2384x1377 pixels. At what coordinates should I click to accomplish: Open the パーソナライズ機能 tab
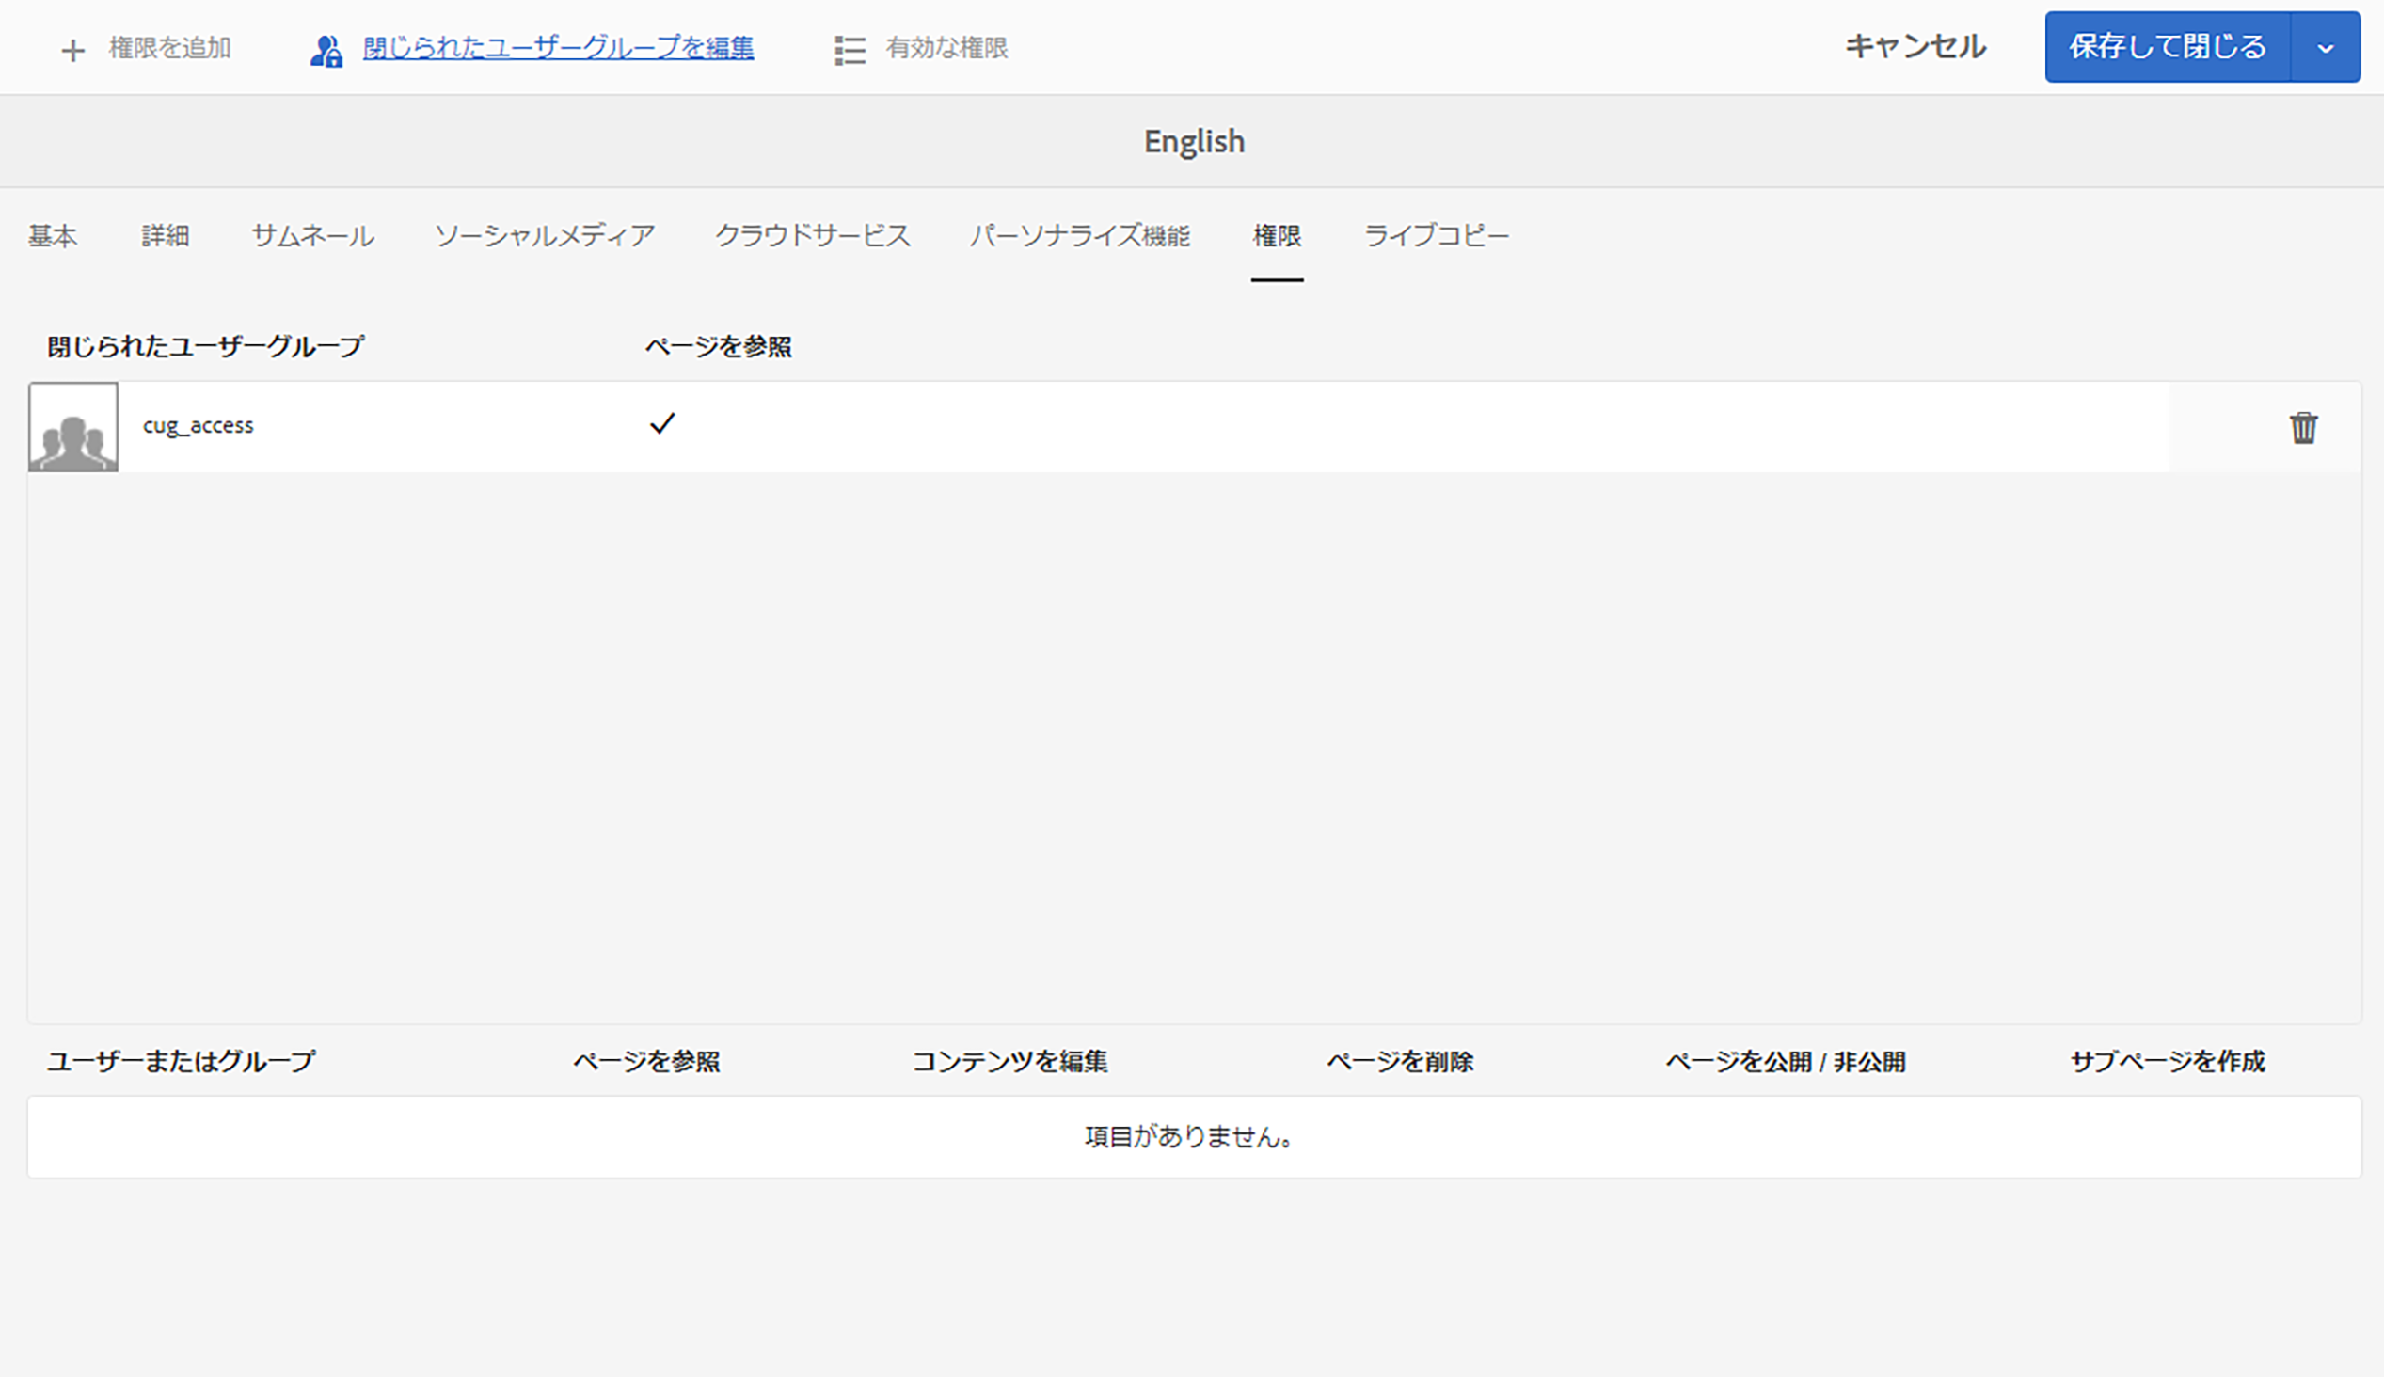[1079, 235]
